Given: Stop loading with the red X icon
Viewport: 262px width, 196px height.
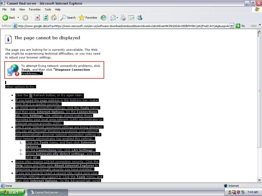Looking at the screenshot, I should (37, 18).
